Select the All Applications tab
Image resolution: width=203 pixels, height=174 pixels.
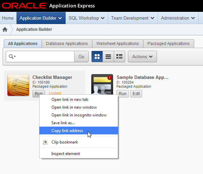[x=23, y=44]
